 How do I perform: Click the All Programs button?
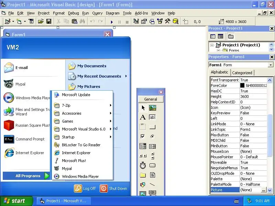(26, 176)
